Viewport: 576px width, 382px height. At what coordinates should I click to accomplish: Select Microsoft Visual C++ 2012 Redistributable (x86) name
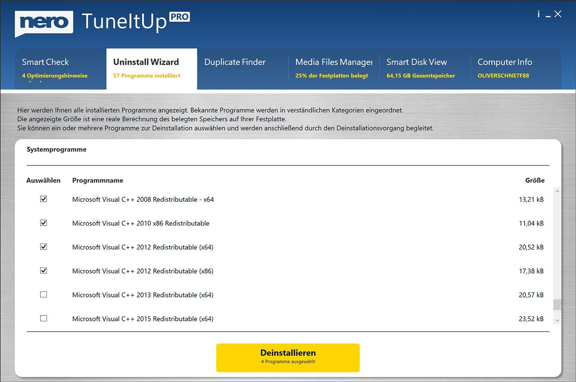143,271
